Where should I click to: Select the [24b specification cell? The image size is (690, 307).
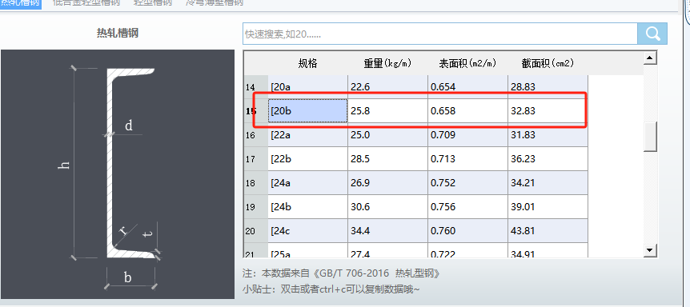[x=307, y=206]
